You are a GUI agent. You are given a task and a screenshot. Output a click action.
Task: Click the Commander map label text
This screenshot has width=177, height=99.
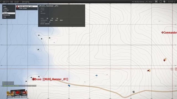click(x=170, y=32)
